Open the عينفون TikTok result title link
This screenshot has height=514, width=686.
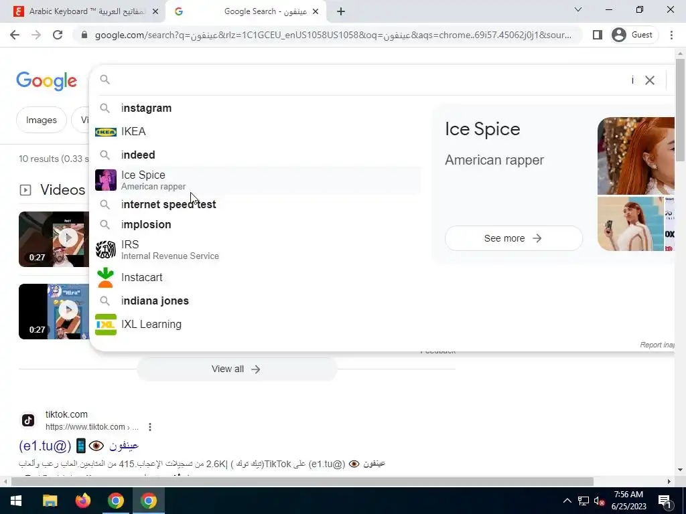pyautogui.click(x=79, y=445)
